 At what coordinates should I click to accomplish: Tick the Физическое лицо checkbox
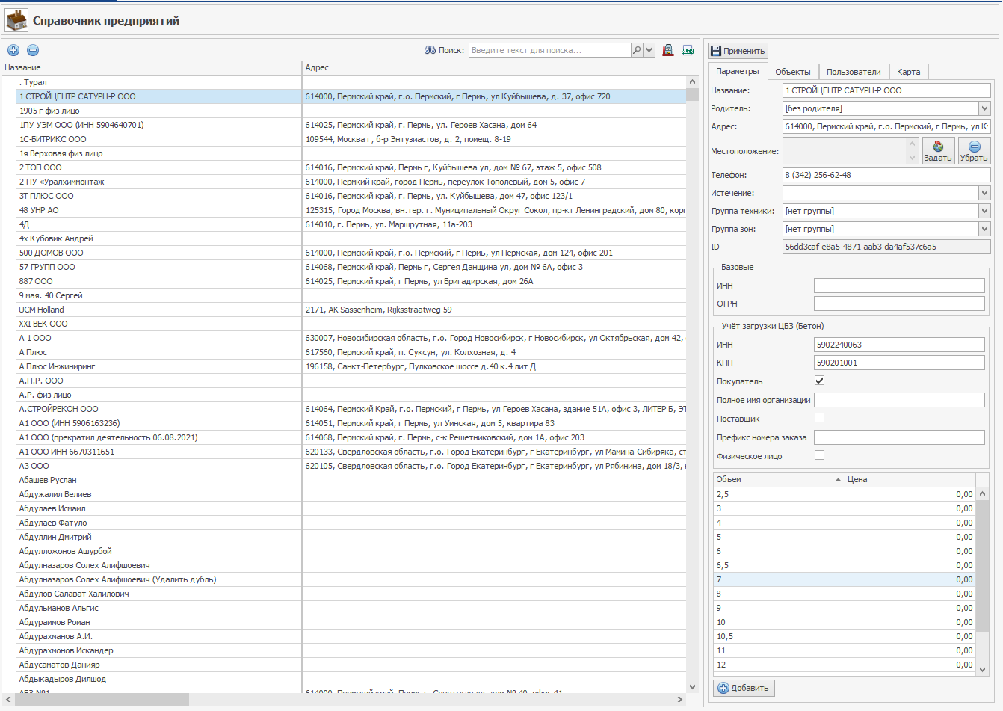(x=819, y=455)
